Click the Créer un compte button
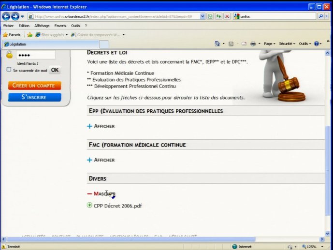Image resolution: width=333 pixels, height=250 pixels. point(35,86)
